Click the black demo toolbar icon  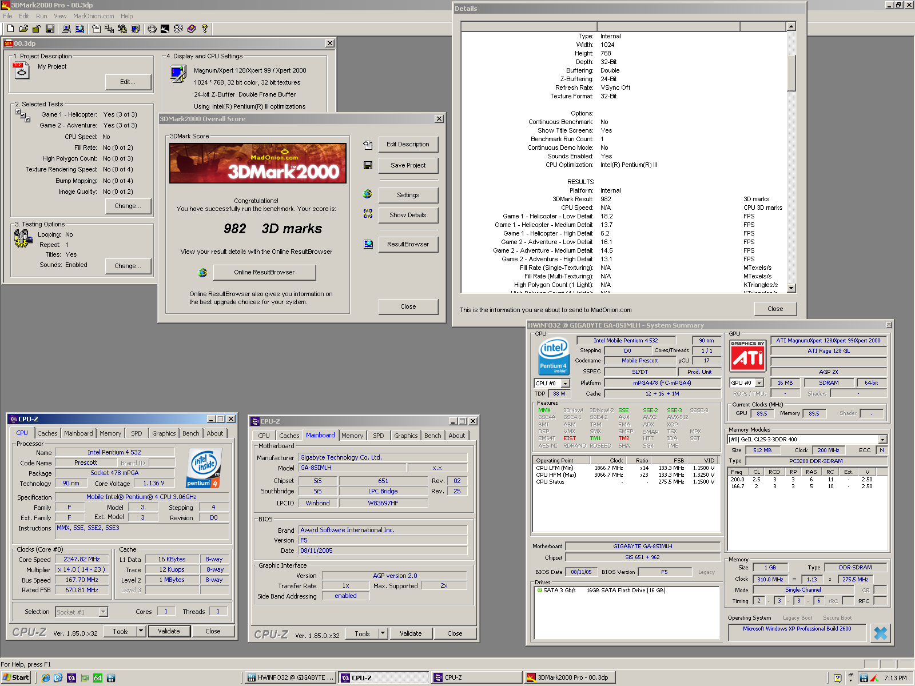point(165,29)
